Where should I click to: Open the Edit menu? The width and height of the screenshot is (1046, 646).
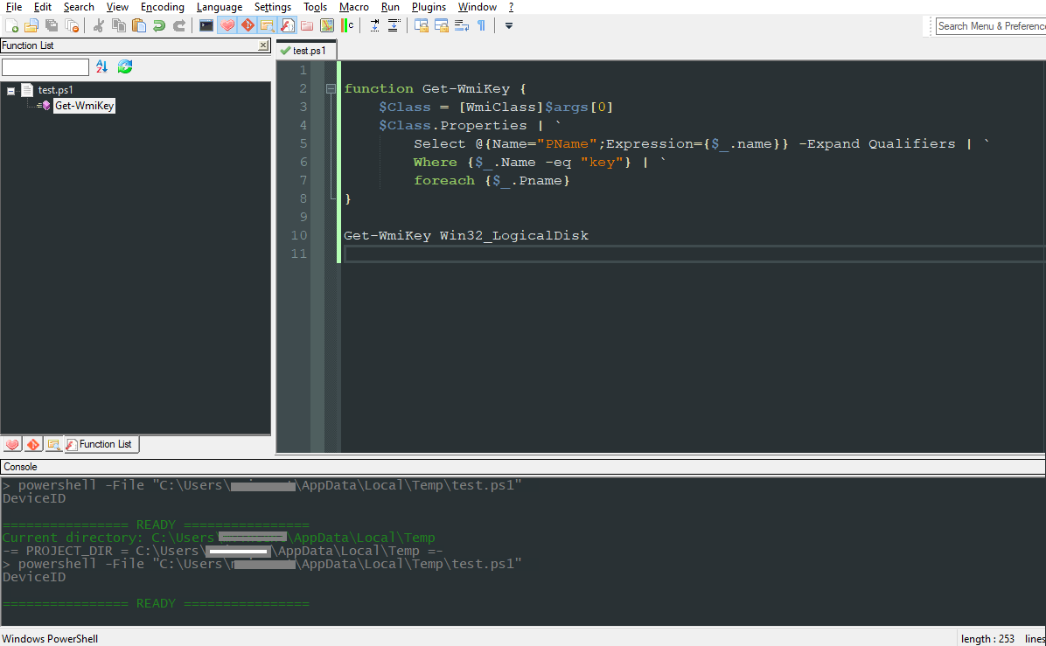pyautogui.click(x=43, y=7)
